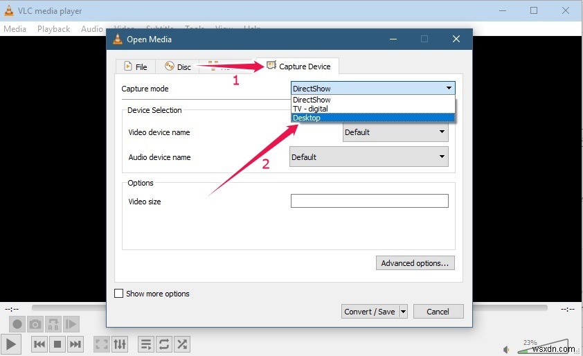Image resolution: width=583 pixels, height=356 pixels.
Task: Click Cancel in Open Media dialog
Action: pos(438,312)
